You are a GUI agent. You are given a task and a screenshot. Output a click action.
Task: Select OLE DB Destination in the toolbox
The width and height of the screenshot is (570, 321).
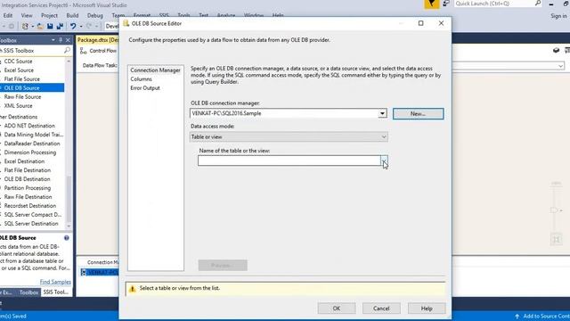28,179
